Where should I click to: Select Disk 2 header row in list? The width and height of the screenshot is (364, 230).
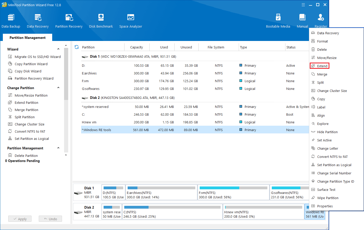(x=195, y=98)
